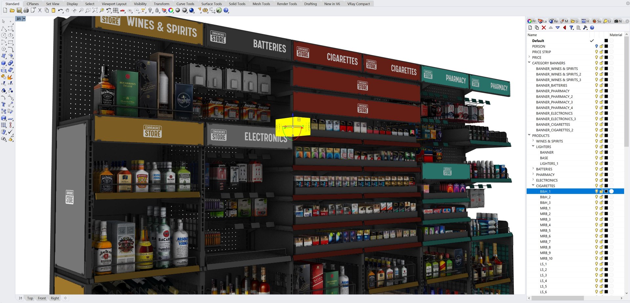Hide the ELECTRONICS products layer
This screenshot has height=303, width=630.
[597, 180]
